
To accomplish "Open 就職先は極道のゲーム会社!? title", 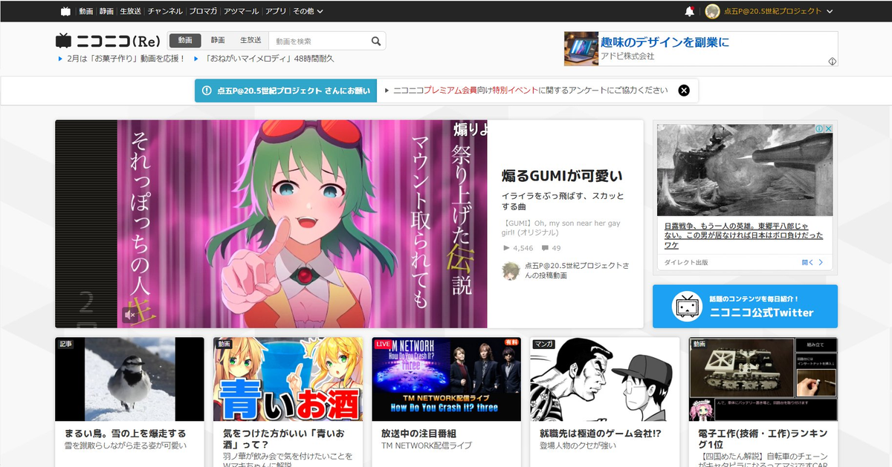I will click(x=601, y=433).
